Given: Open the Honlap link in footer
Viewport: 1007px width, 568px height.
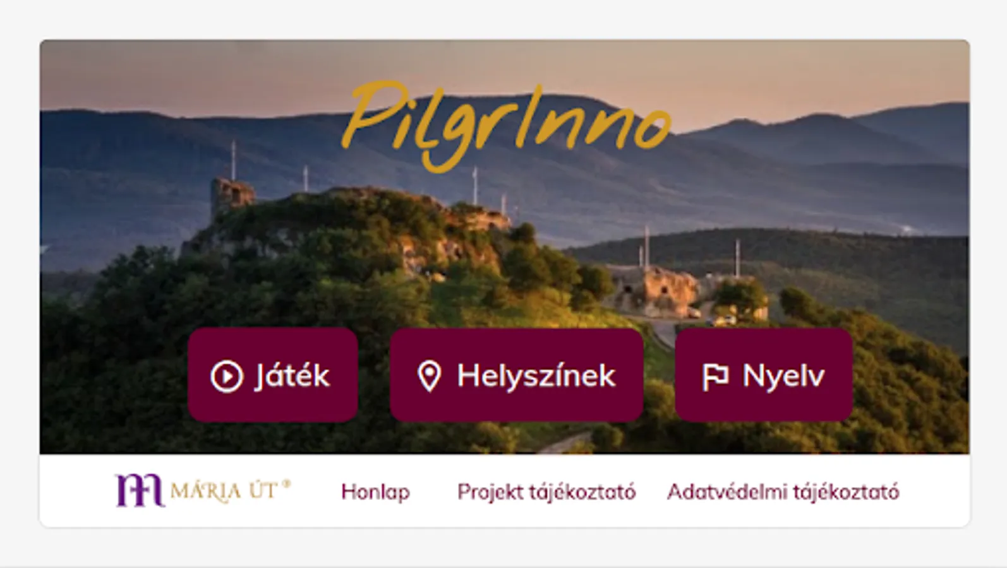Looking at the screenshot, I should pyautogui.click(x=375, y=492).
